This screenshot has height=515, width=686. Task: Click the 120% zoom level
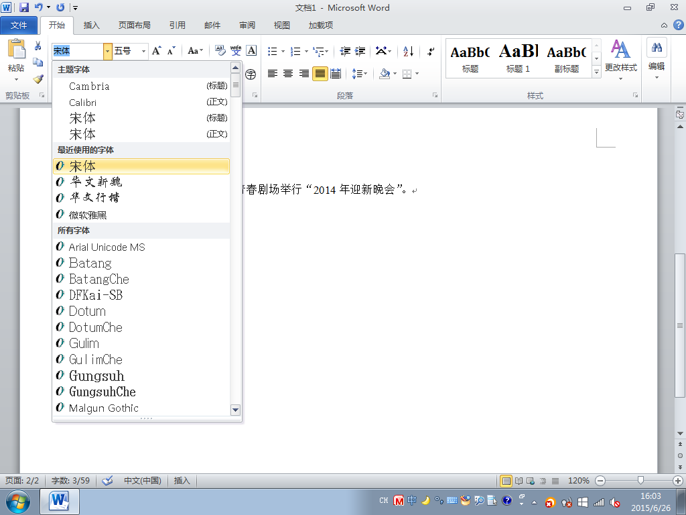click(579, 481)
